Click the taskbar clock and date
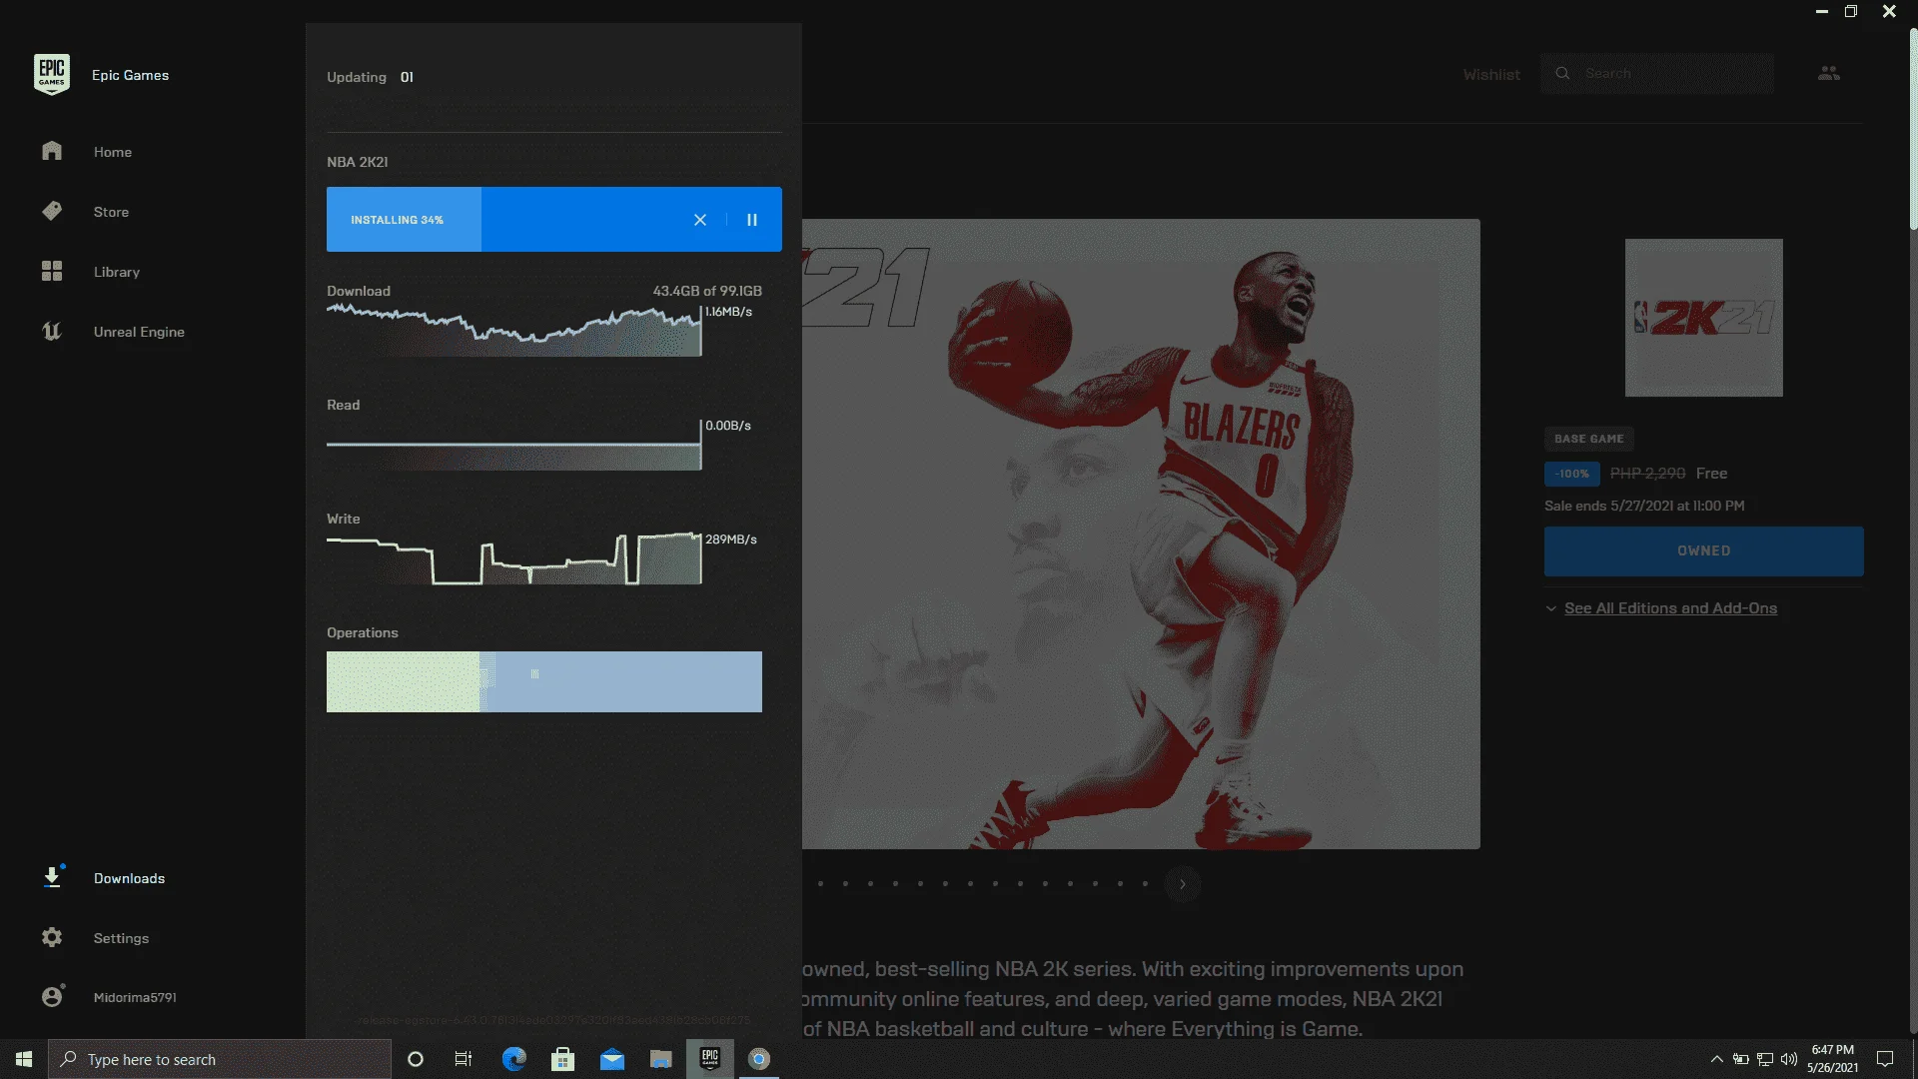This screenshot has width=1918, height=1079. tap(1832, 1059)
